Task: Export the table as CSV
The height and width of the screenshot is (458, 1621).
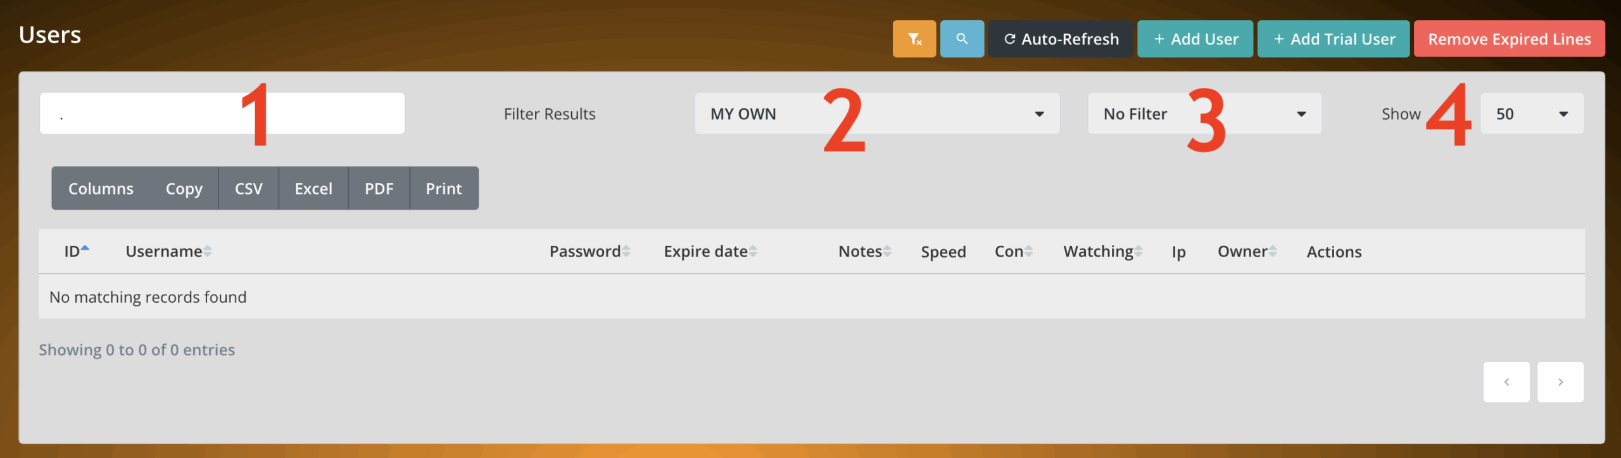Action: click(248, 189)
